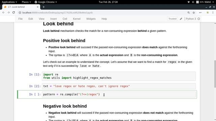Click the '(?<=B)A' syntax code snippet
This screenshot has height=121, width=216.
point(73,55)
